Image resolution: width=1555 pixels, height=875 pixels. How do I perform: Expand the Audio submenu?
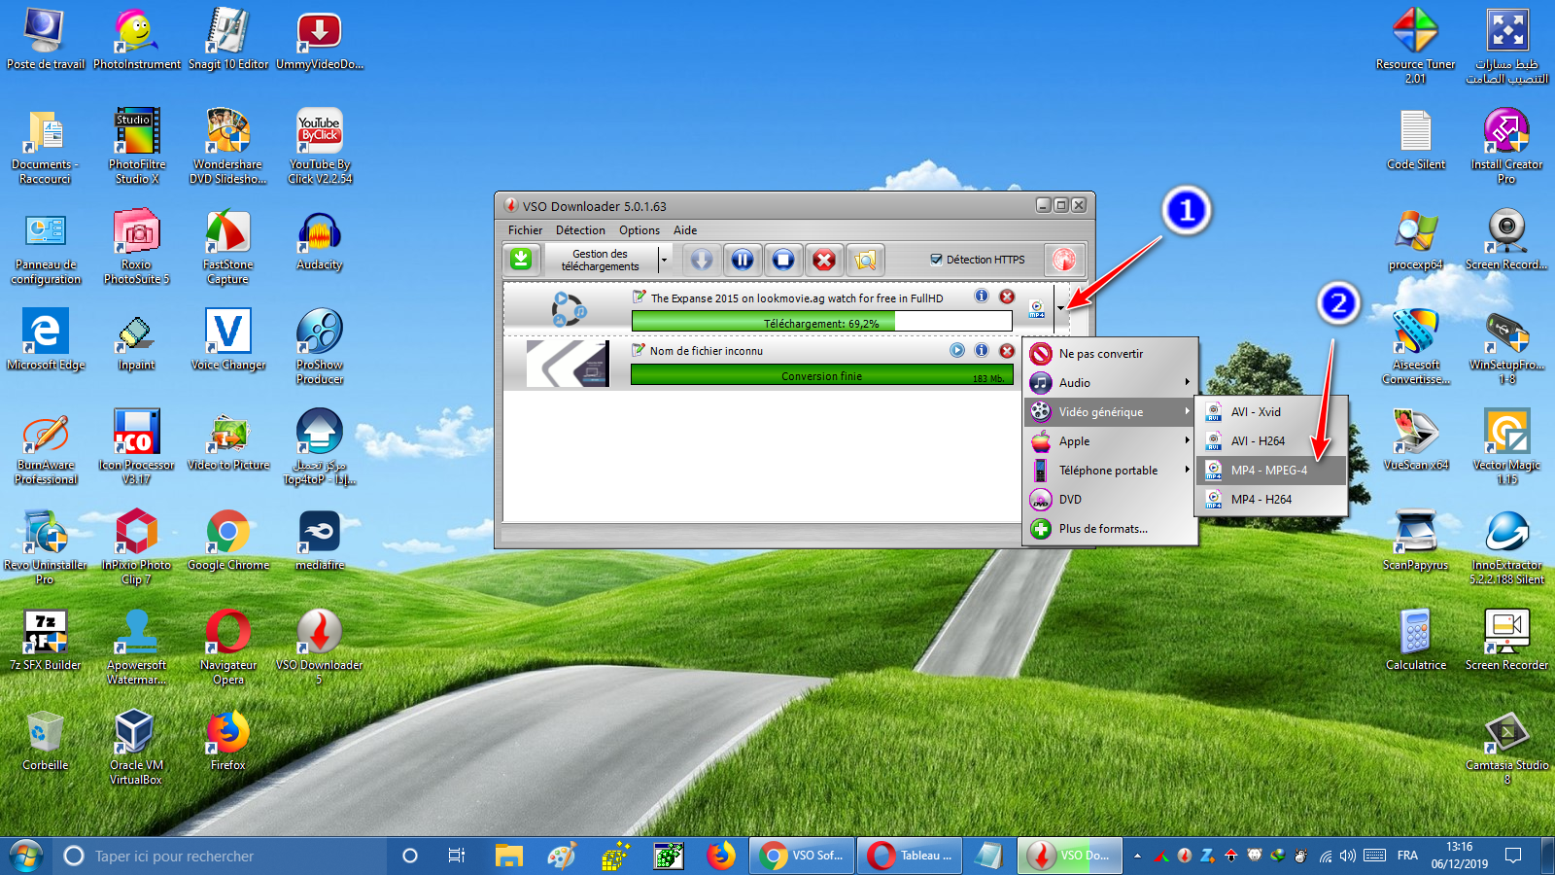coord(1111,383)
